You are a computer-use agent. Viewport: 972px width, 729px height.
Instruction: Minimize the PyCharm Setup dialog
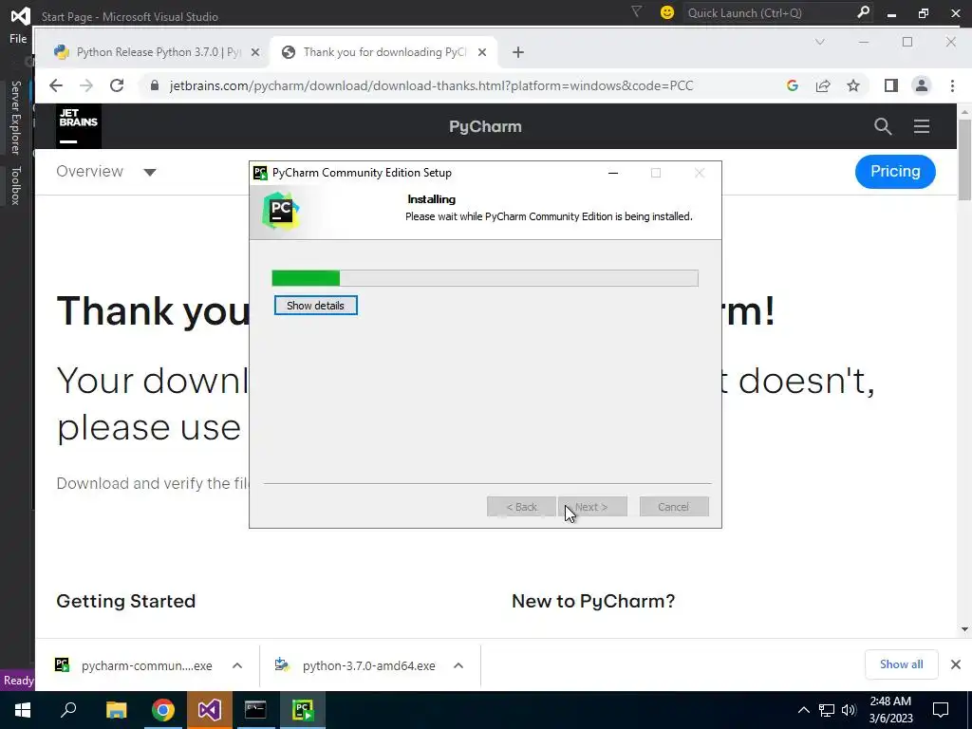click(x=613, y=173)
